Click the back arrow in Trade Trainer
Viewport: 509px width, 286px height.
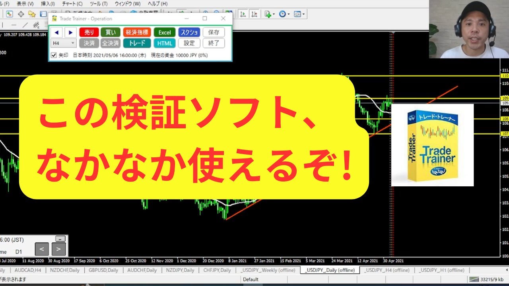pyautogui.click(x=57, y=33)
